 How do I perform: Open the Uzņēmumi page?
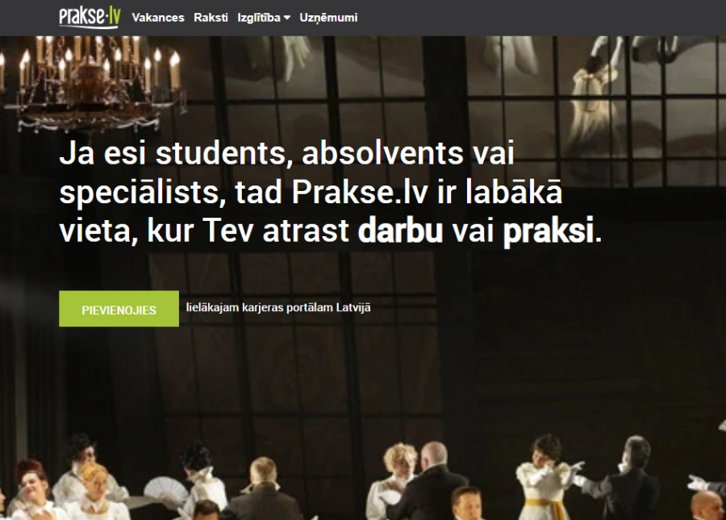click(328, 18)
